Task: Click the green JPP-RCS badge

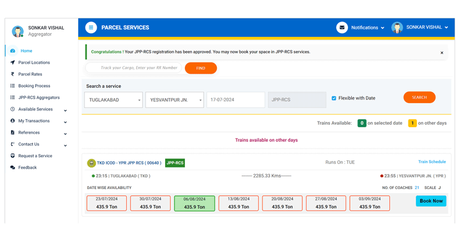Action: pos(175,163)
